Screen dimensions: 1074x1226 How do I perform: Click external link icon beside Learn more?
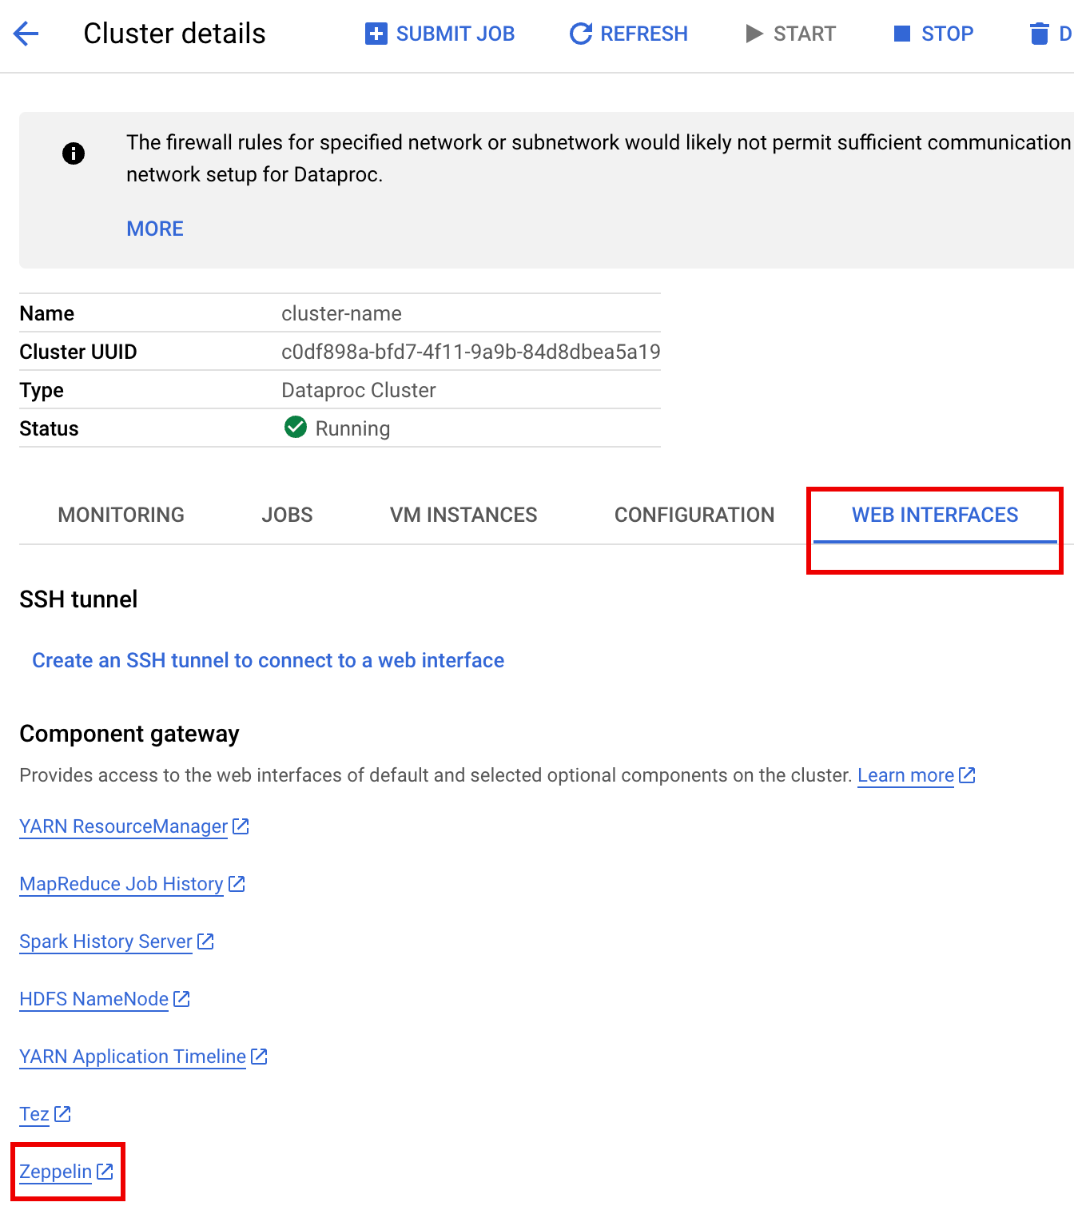tap(967, 775)
